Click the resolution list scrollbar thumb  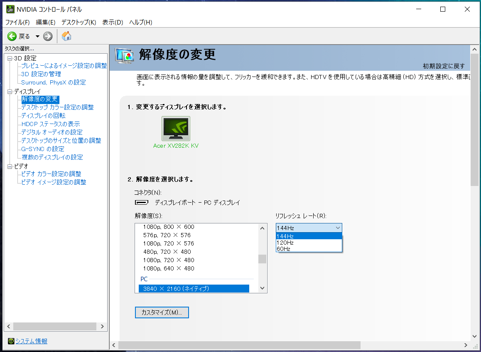(x=262, y=259)
